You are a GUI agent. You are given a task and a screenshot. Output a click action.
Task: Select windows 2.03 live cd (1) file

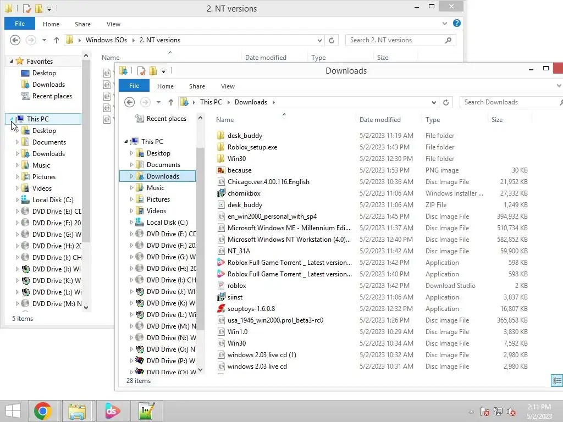(262, 355)
